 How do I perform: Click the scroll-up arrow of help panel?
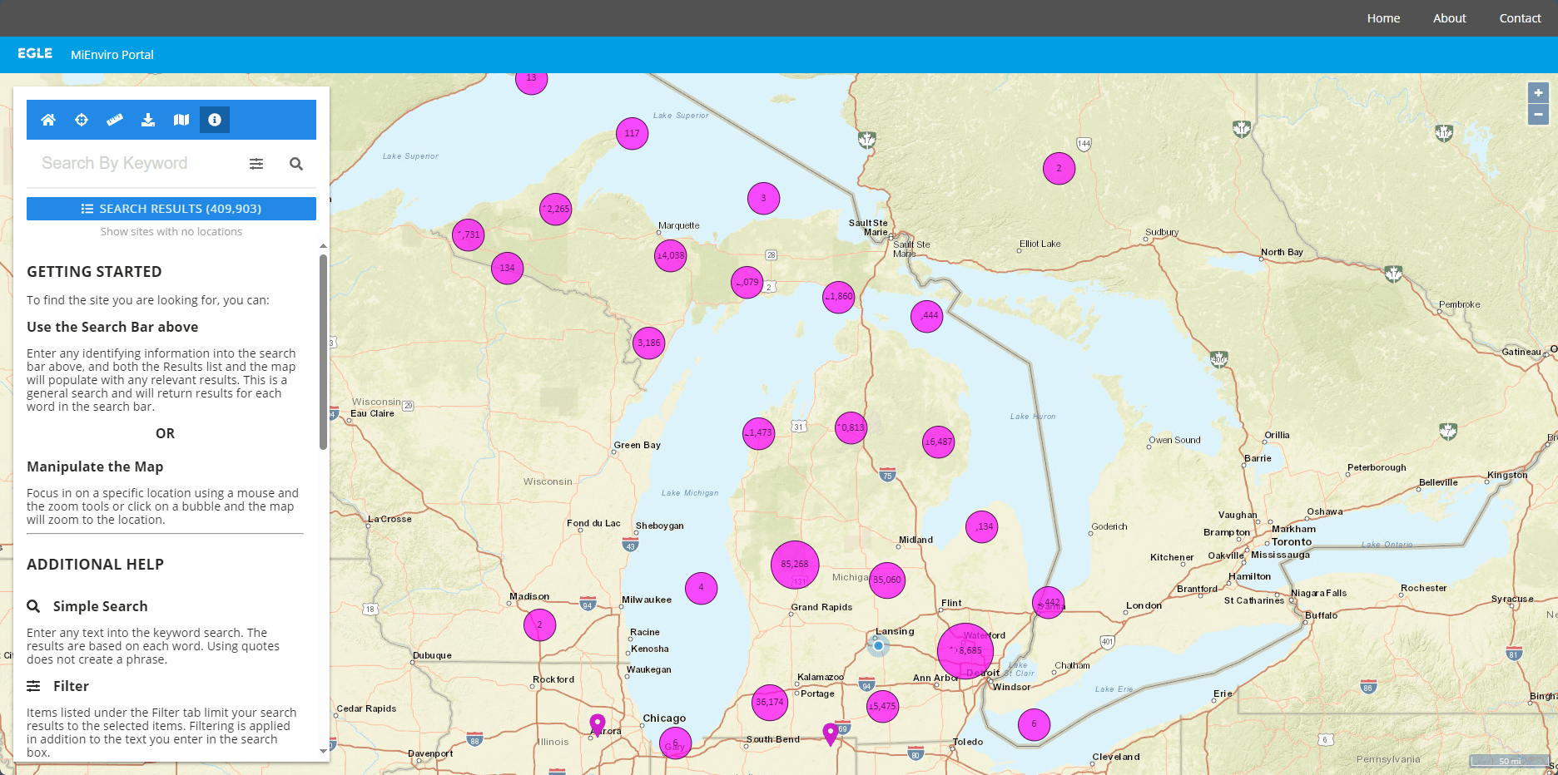coord(323,246)
